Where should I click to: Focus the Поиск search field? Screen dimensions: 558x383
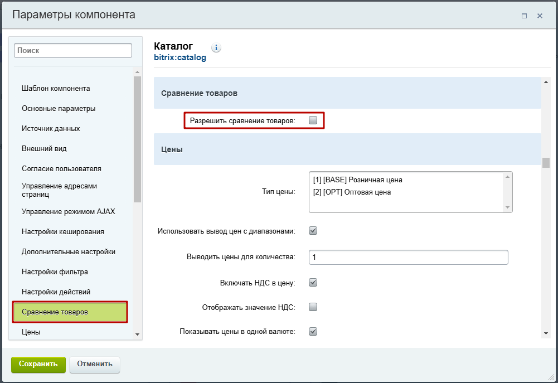coord(73,51)
